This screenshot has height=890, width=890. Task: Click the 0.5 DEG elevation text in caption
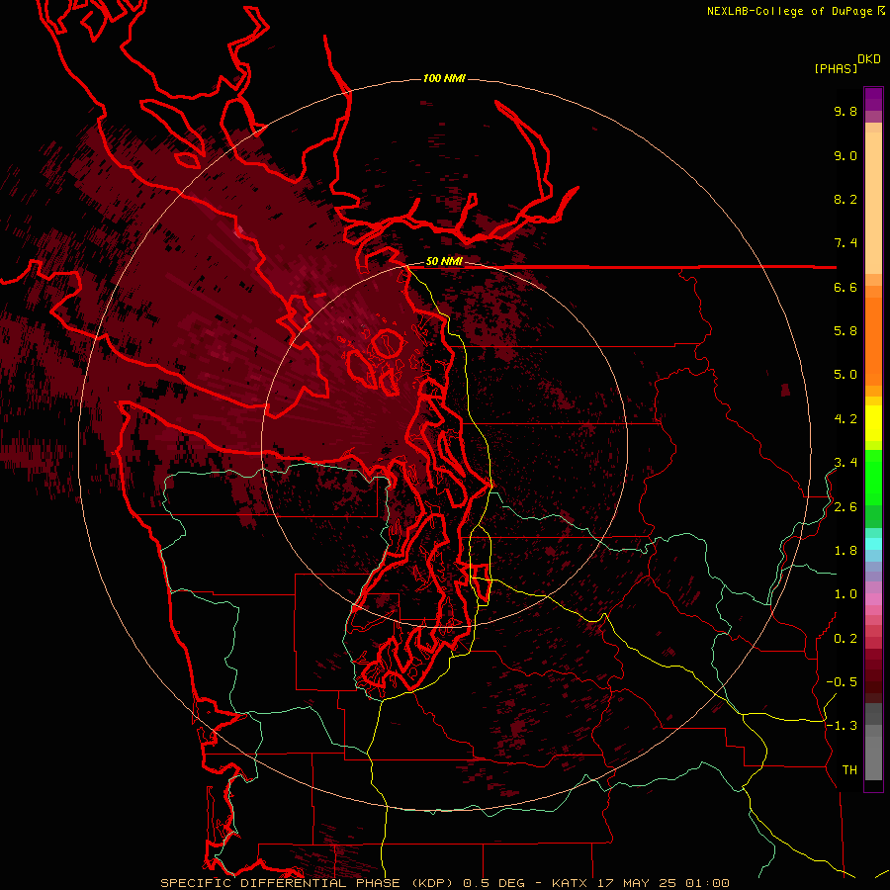click(x=496, y=883)
